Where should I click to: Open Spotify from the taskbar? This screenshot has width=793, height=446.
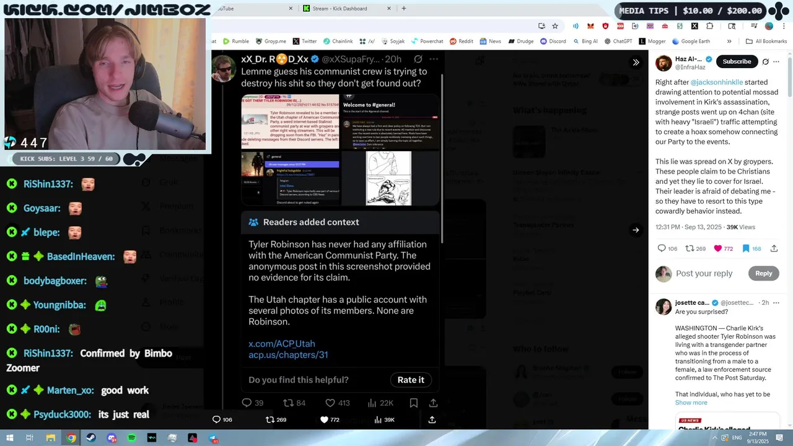131,438
